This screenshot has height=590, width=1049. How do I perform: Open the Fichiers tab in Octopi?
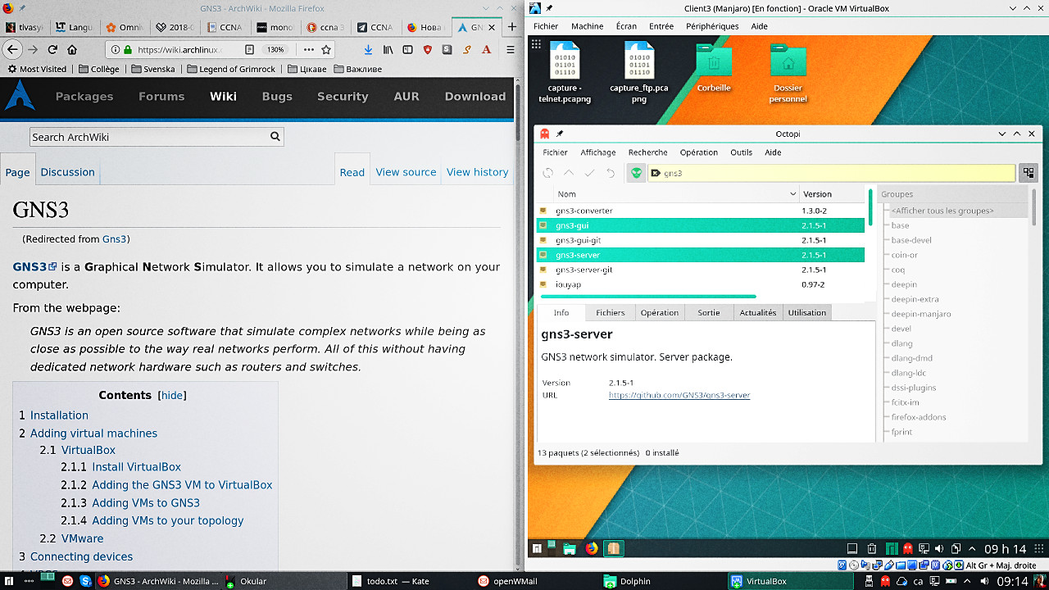(610, 312)
